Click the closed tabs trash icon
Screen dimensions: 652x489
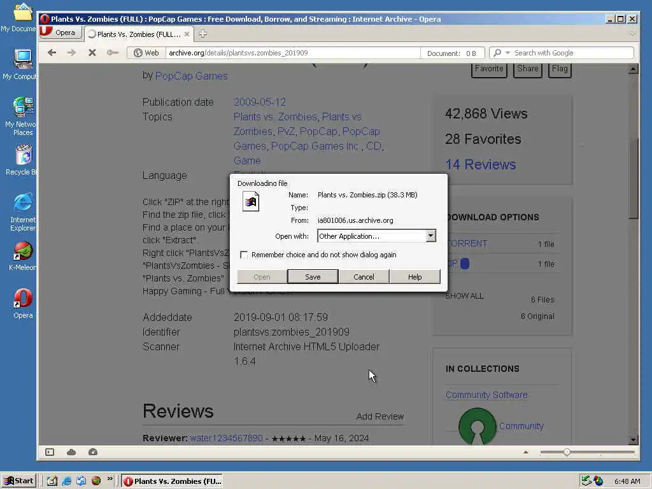pyautogui.click(x=632, y=34)
